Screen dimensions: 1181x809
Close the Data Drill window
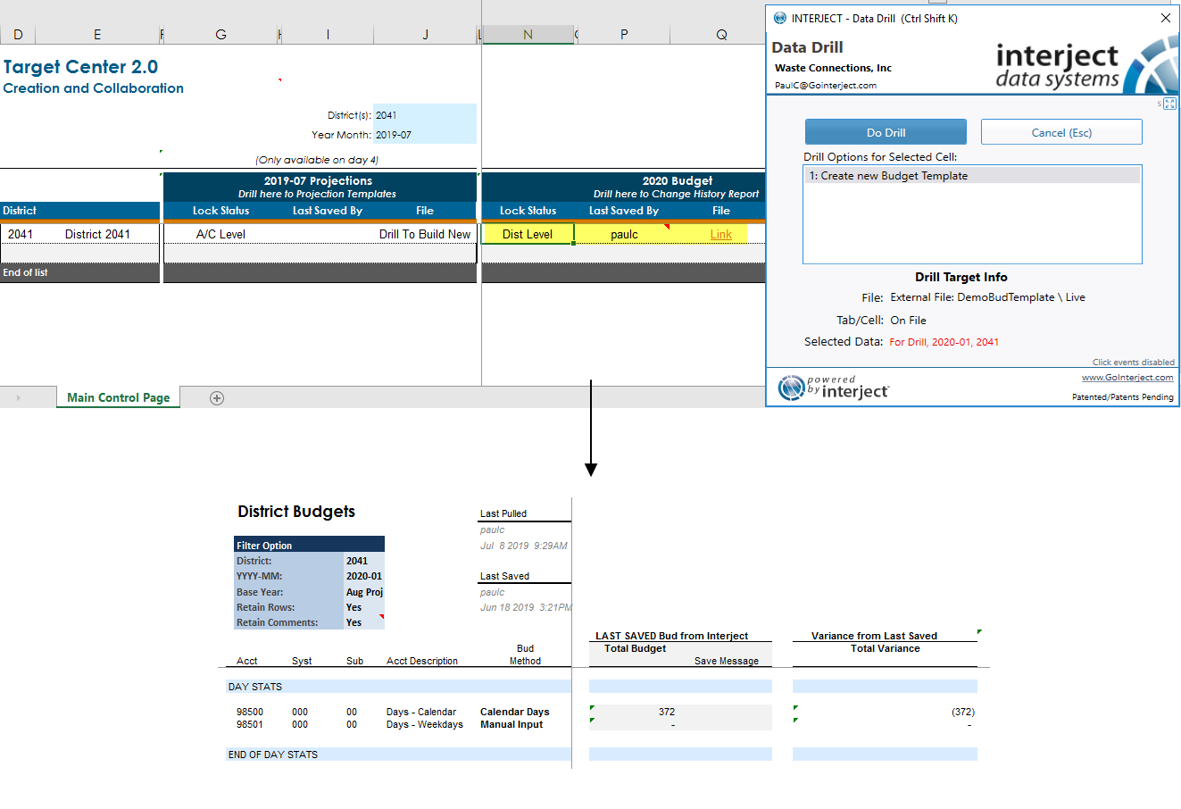tap(1165, 18)
